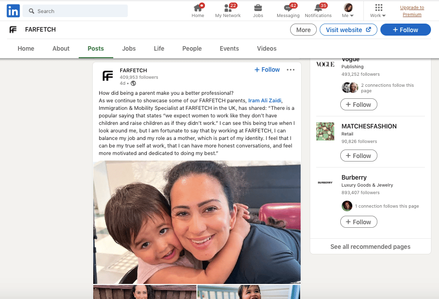Viewport: 439px width, 299px height.
Task: Click the Burberry page name
Action: [354, 178]
